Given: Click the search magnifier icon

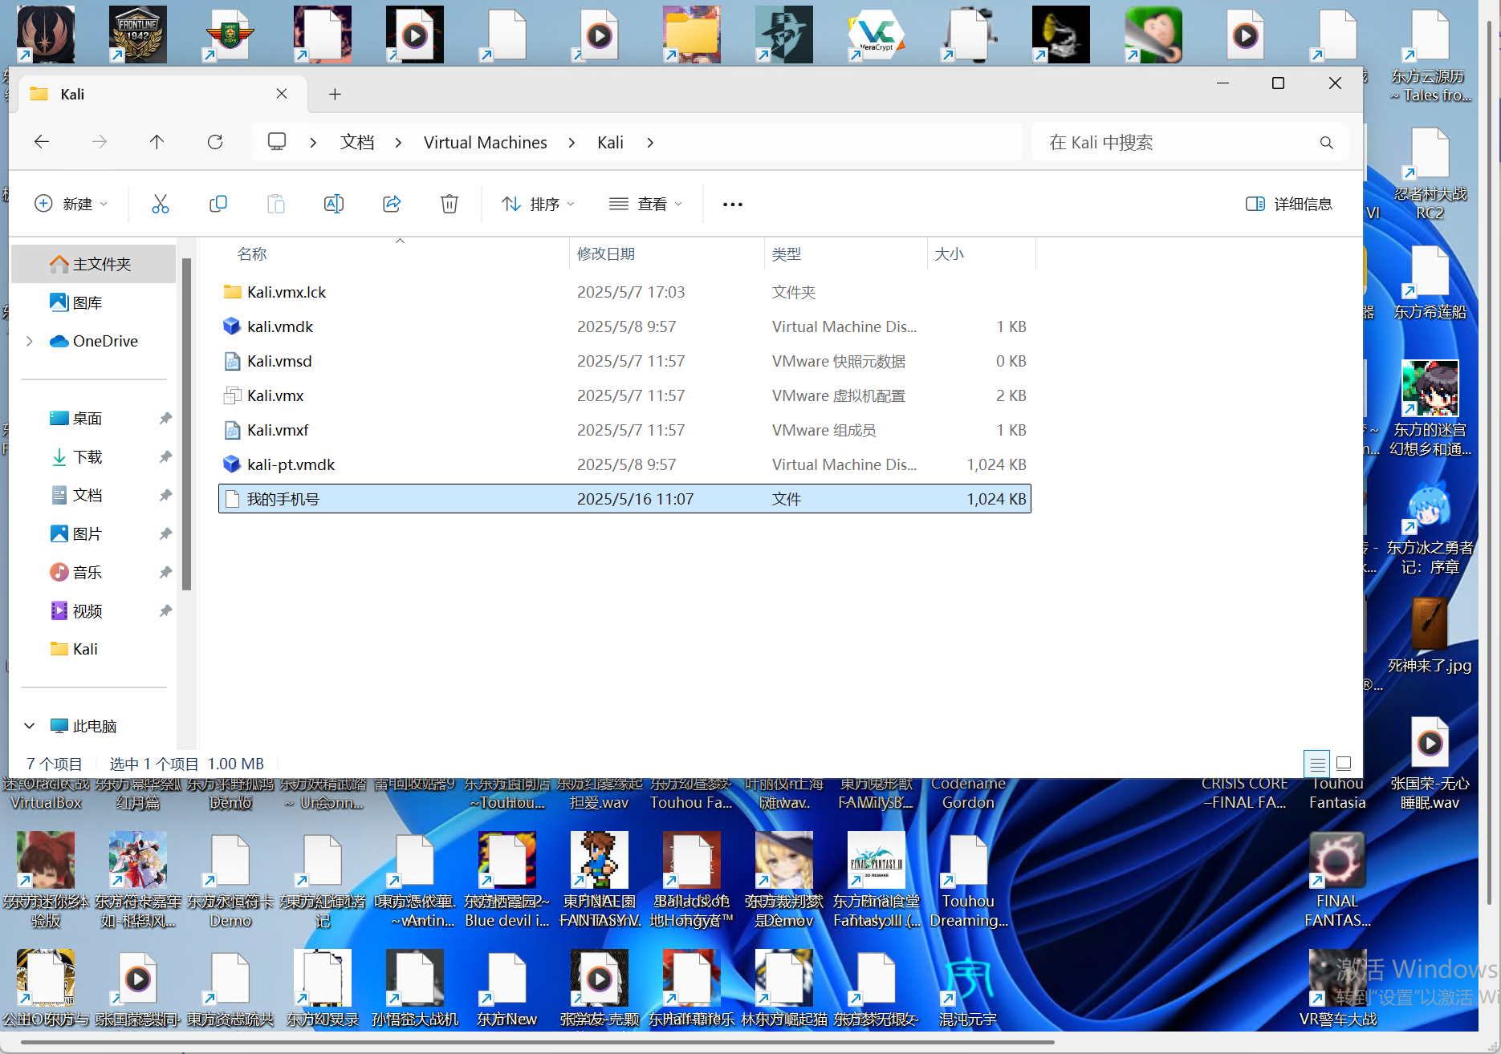Looking at the screenshot, I should pyautogui.click(x=1326, y=142).
